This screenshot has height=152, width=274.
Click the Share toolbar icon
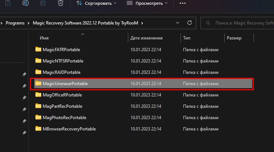coord(43,3)
